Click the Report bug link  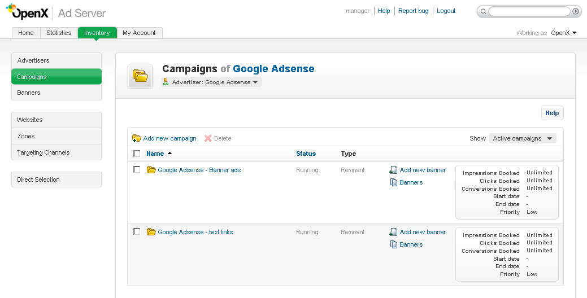tap(414, 11)
